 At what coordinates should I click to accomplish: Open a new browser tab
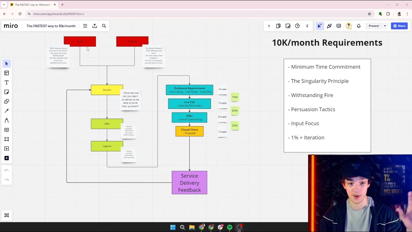[x=62, y=5]
